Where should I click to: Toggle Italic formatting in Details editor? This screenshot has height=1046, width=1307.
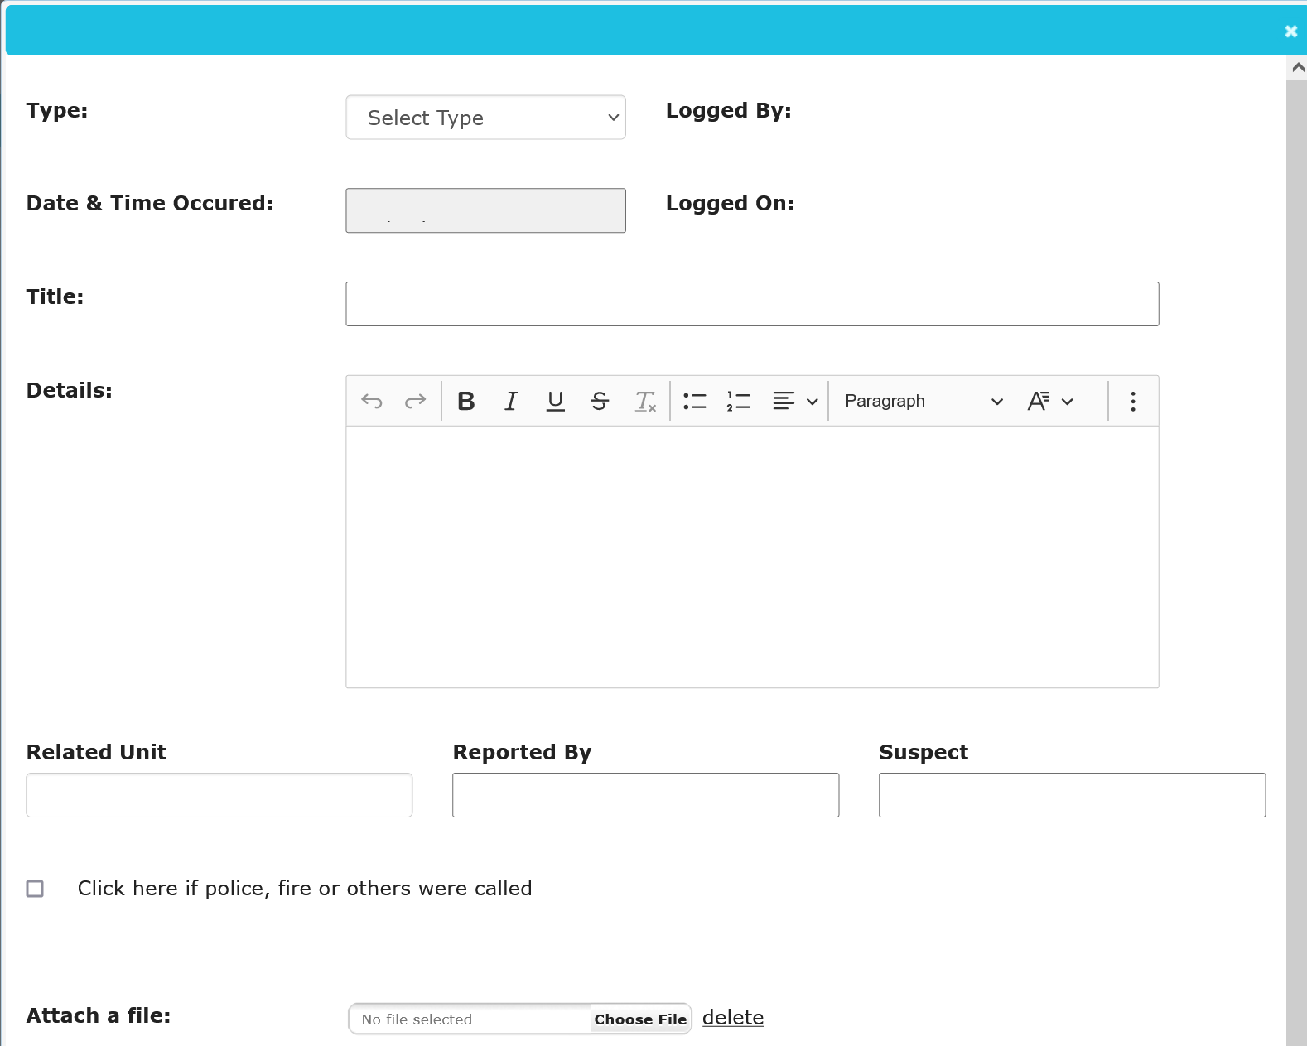click(x=511, y=402)
